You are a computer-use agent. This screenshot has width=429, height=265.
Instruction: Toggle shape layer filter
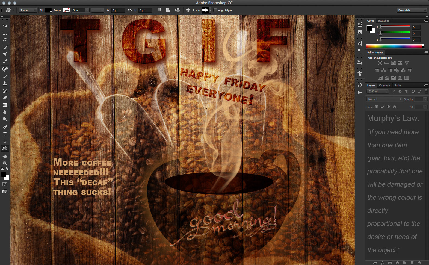pyautogui.click(x=413, y=92)
